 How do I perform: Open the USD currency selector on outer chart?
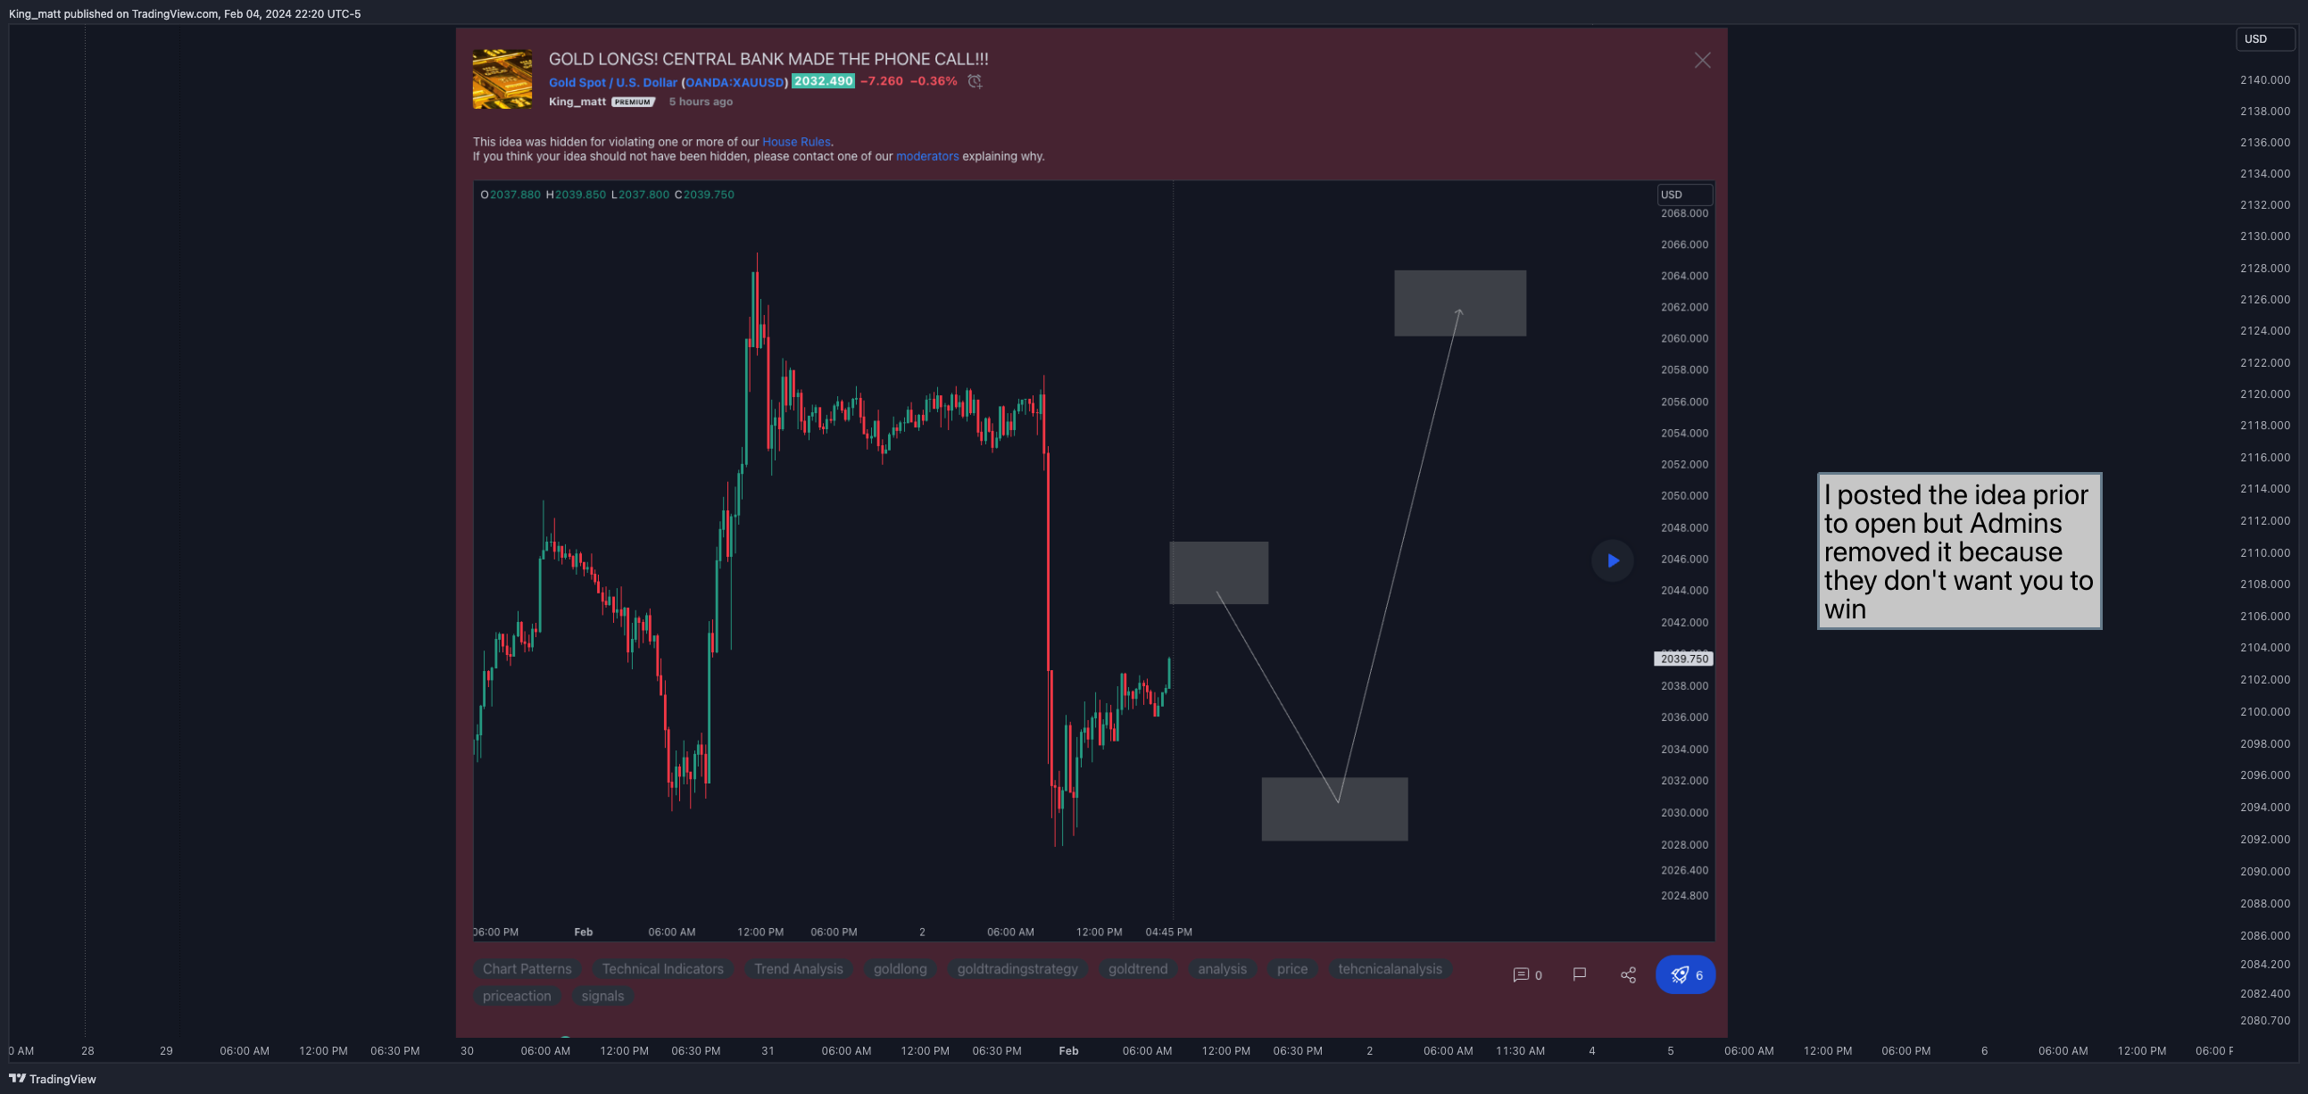tap(2265, 38)
